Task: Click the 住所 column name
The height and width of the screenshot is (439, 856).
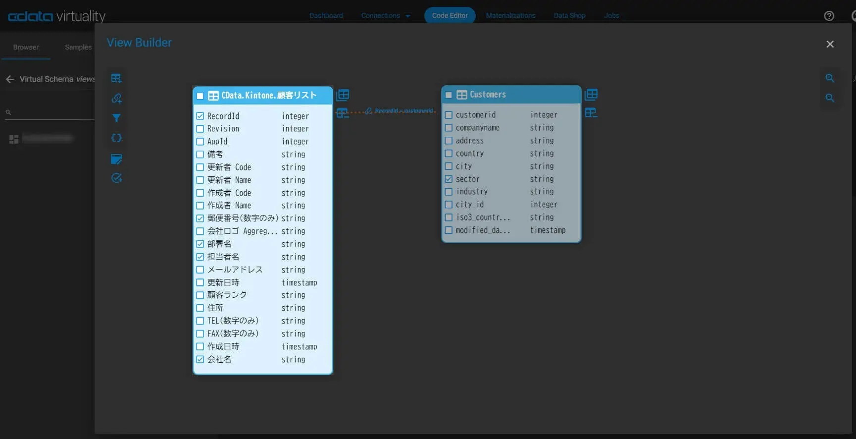Action: pos(215,308)
